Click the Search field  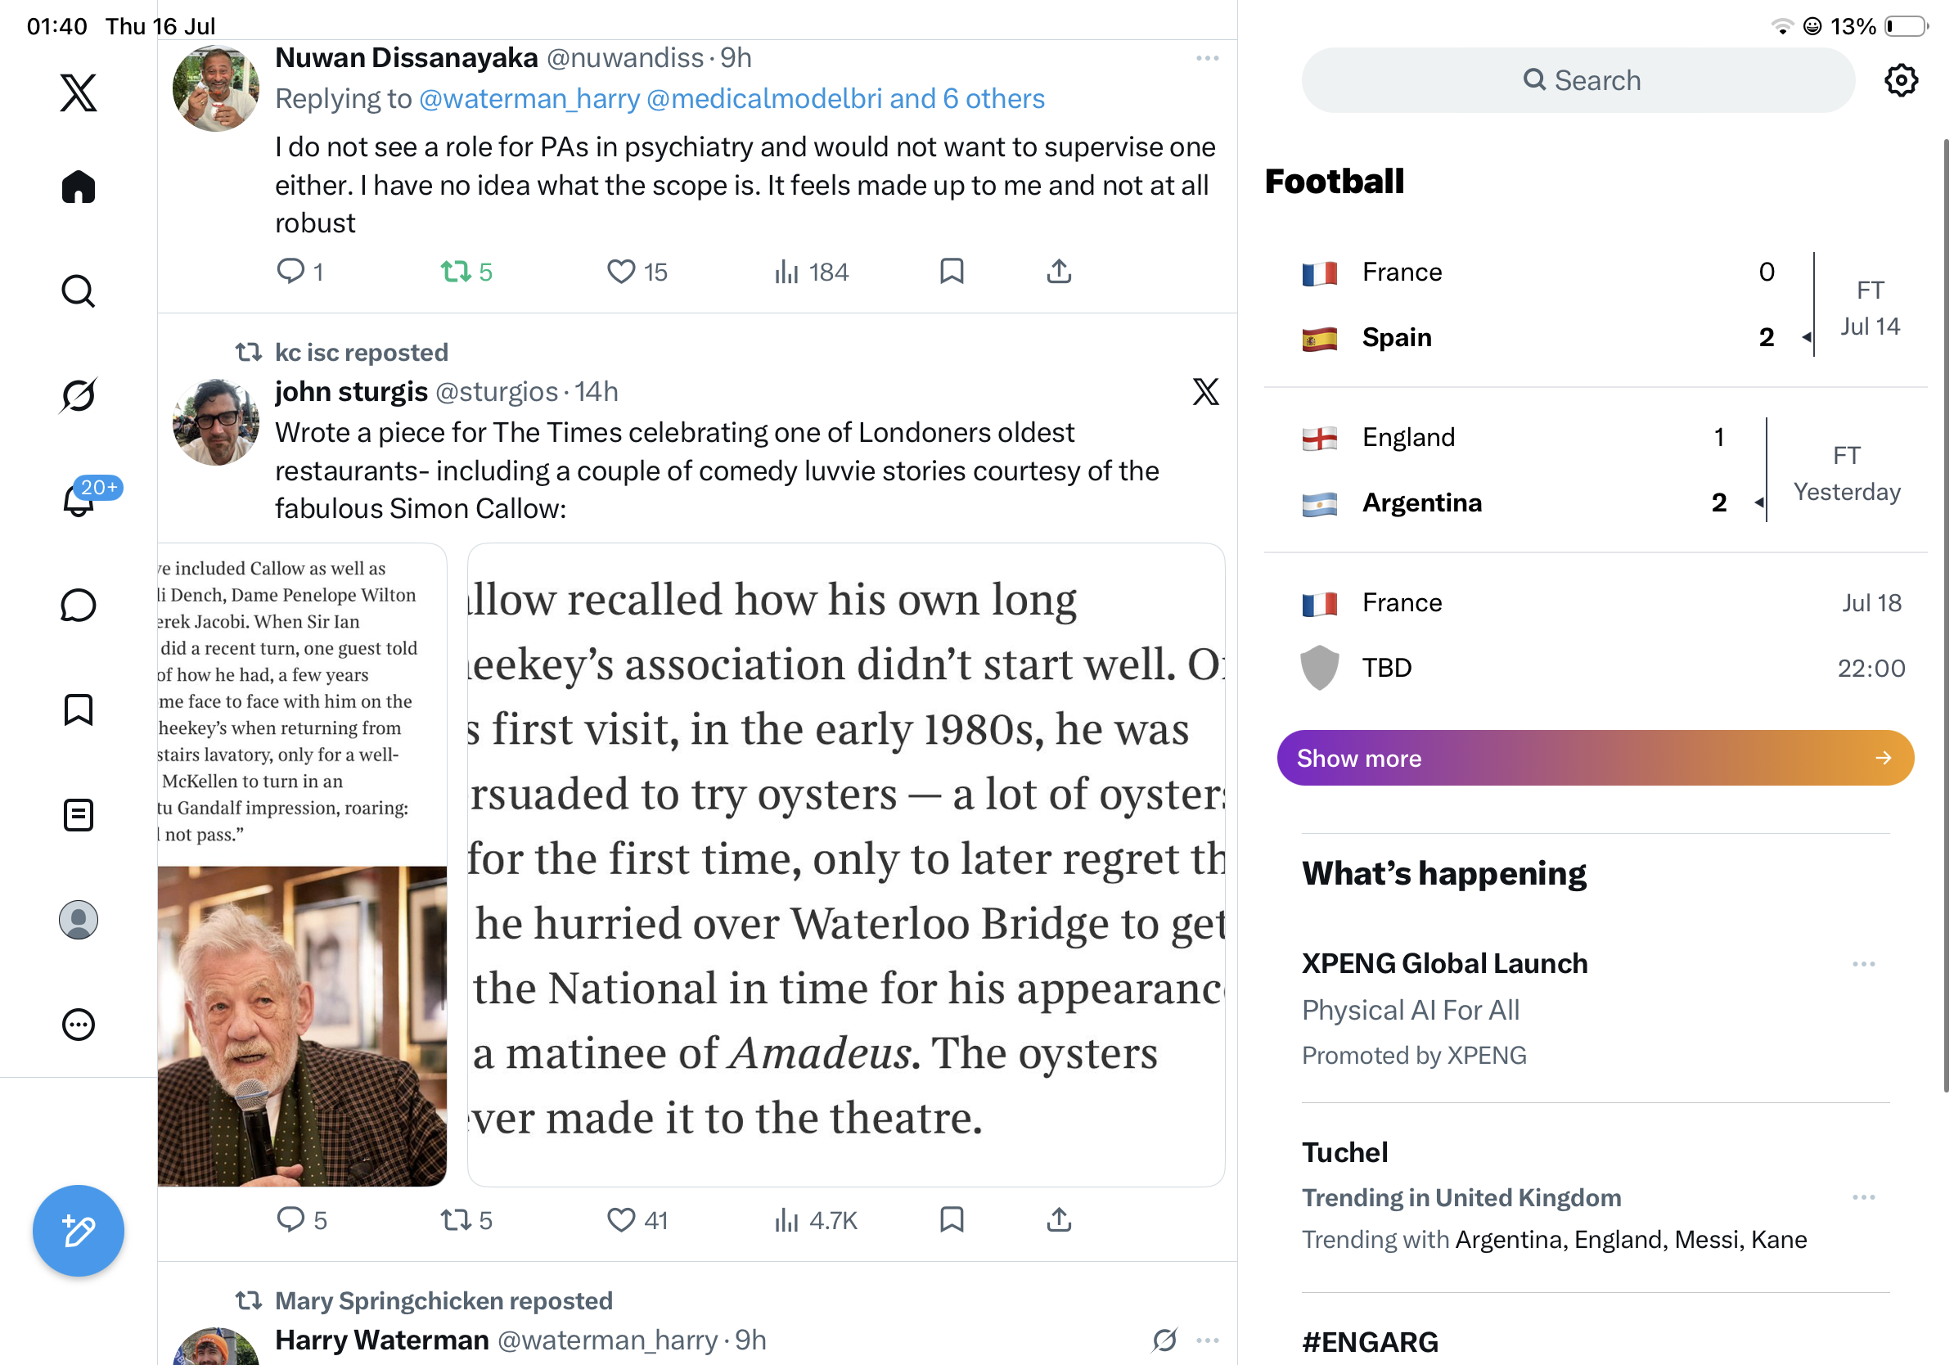tap(1578, 80)
